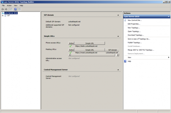Screen dimensions: 171x113
Task: Click the Install Database disabled action
Action: pyautogui.click(x=135, y=46)
